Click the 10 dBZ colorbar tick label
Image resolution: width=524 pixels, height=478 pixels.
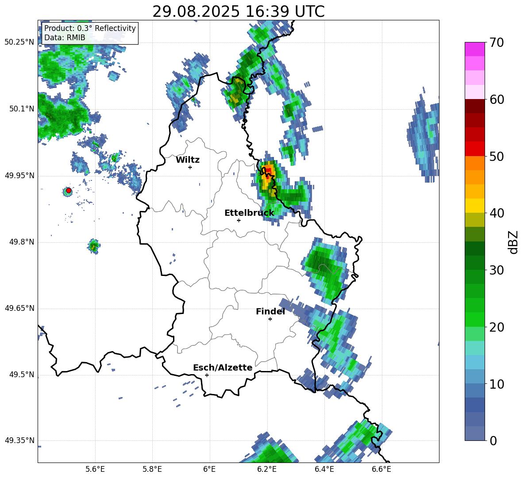click(x=496, y=384)
